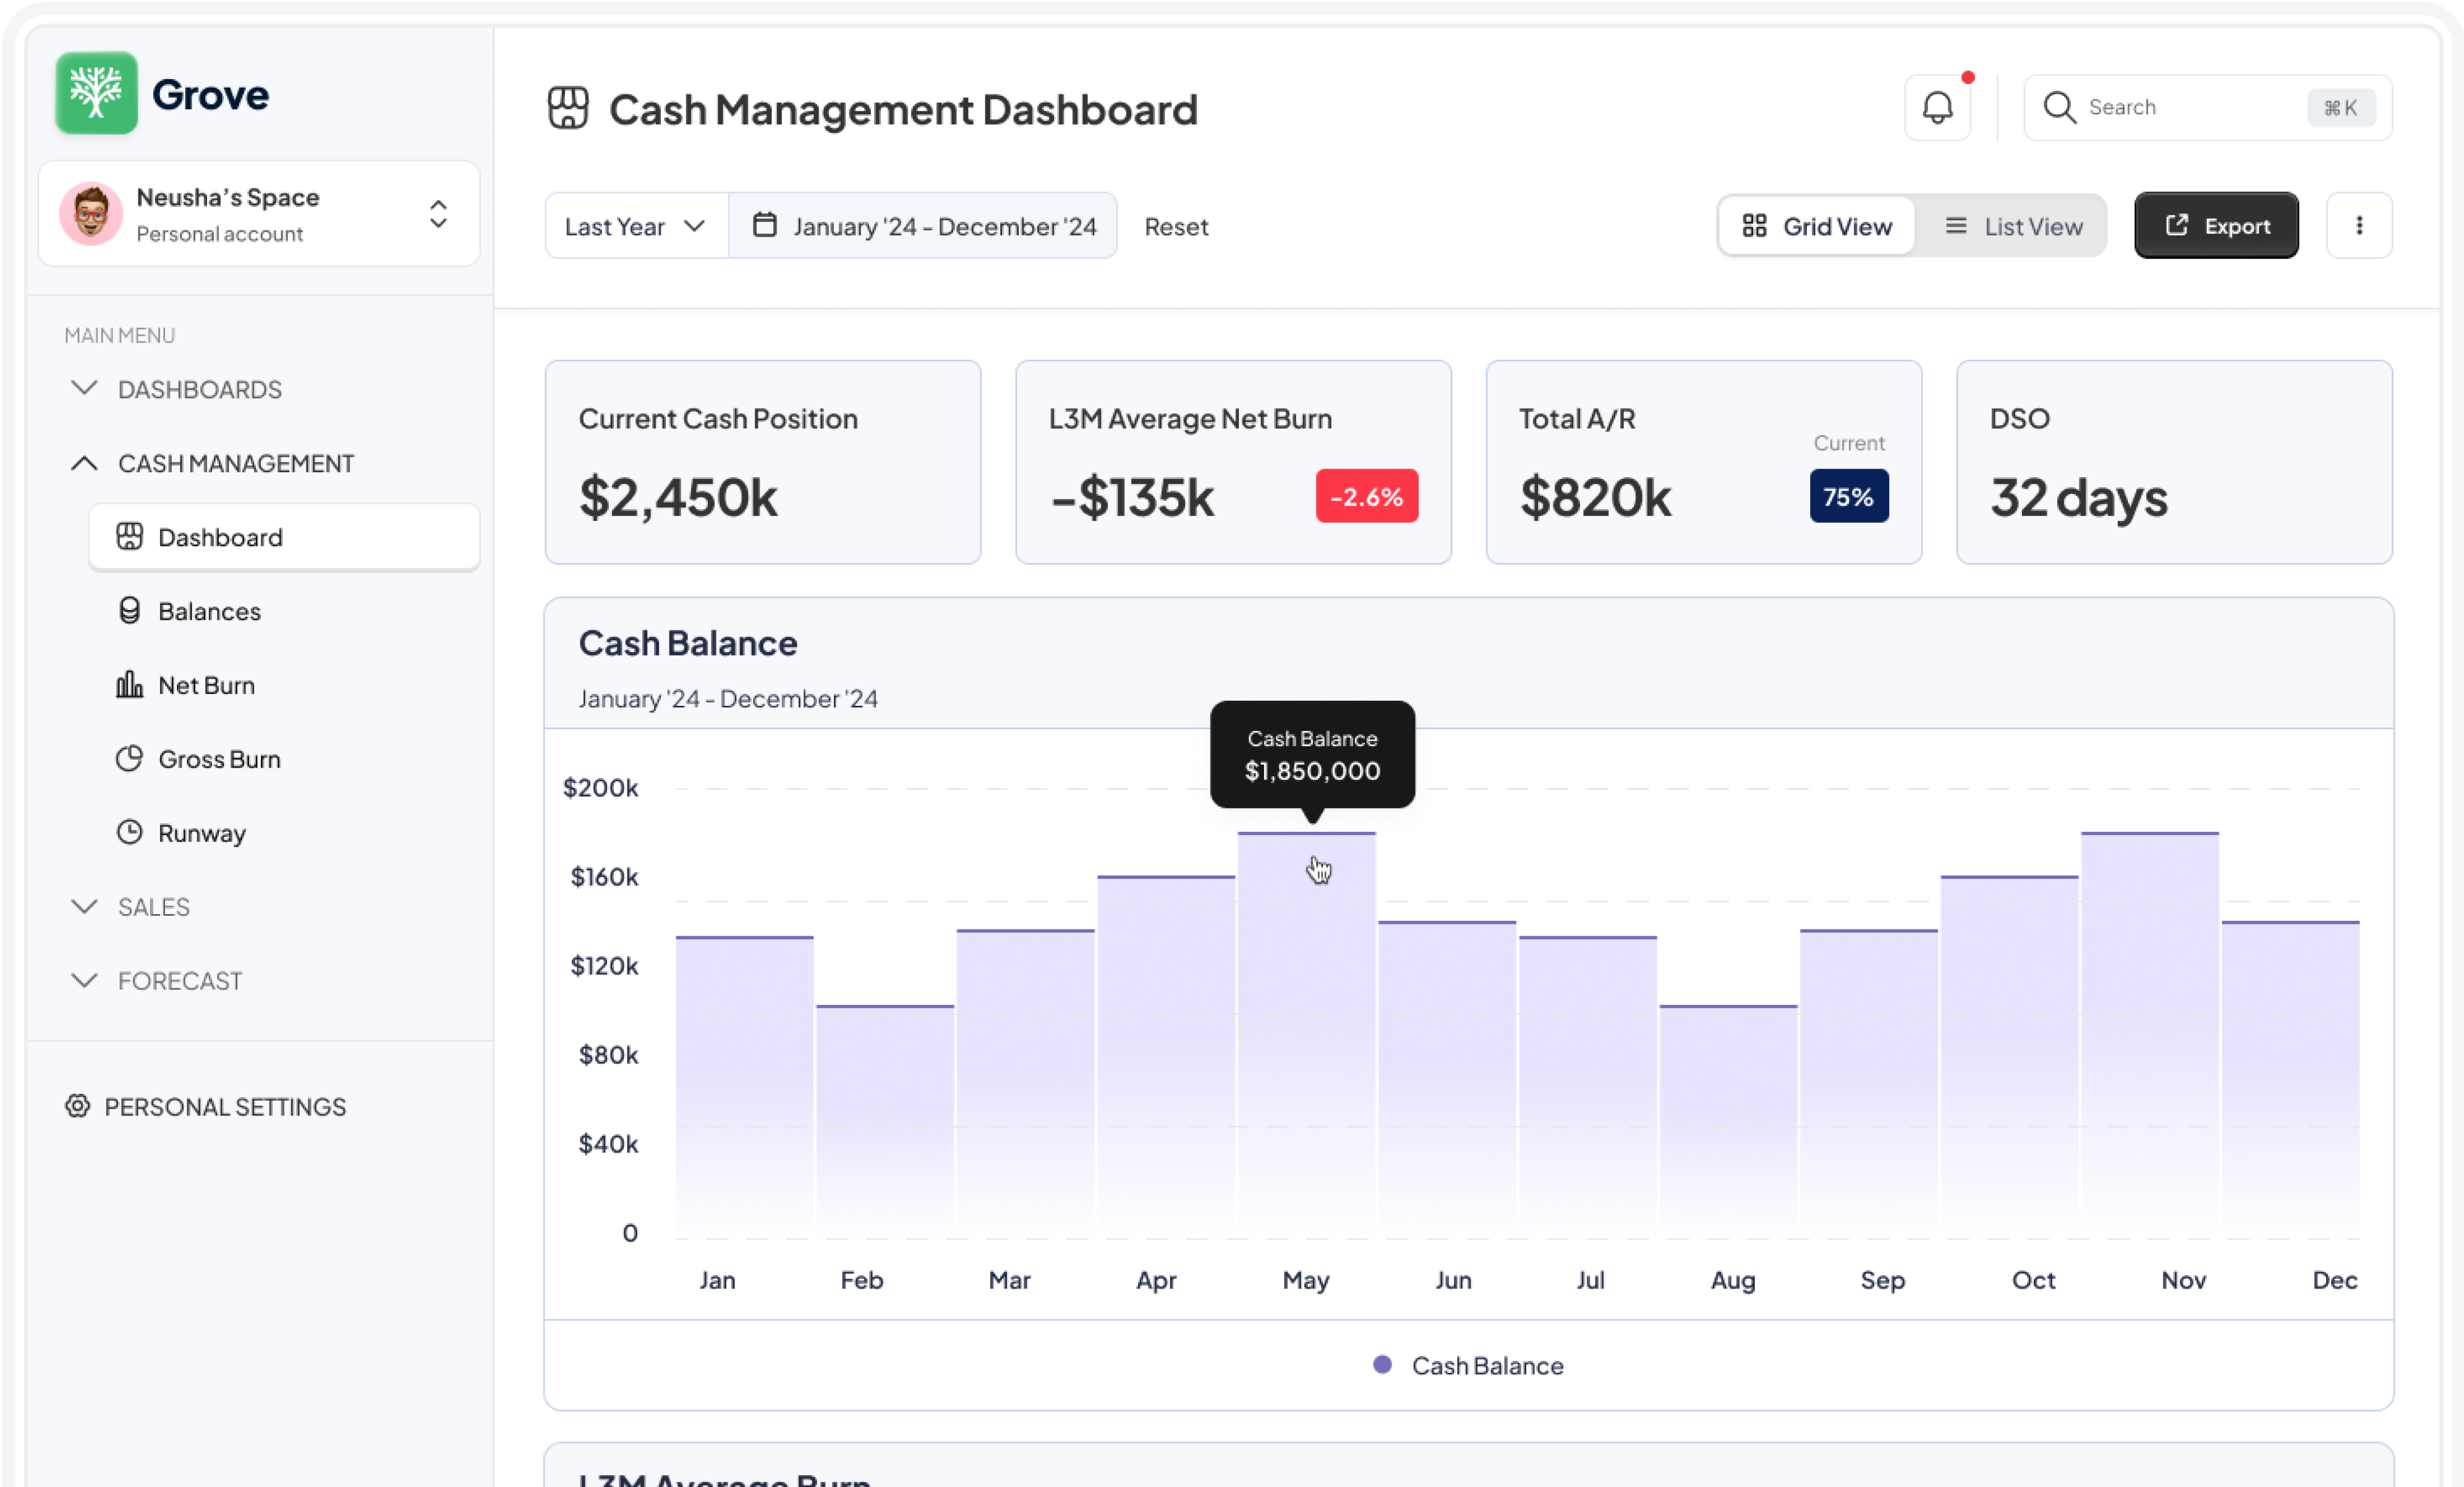
Task: Click the Search input field
Action: click(2190, 108)
